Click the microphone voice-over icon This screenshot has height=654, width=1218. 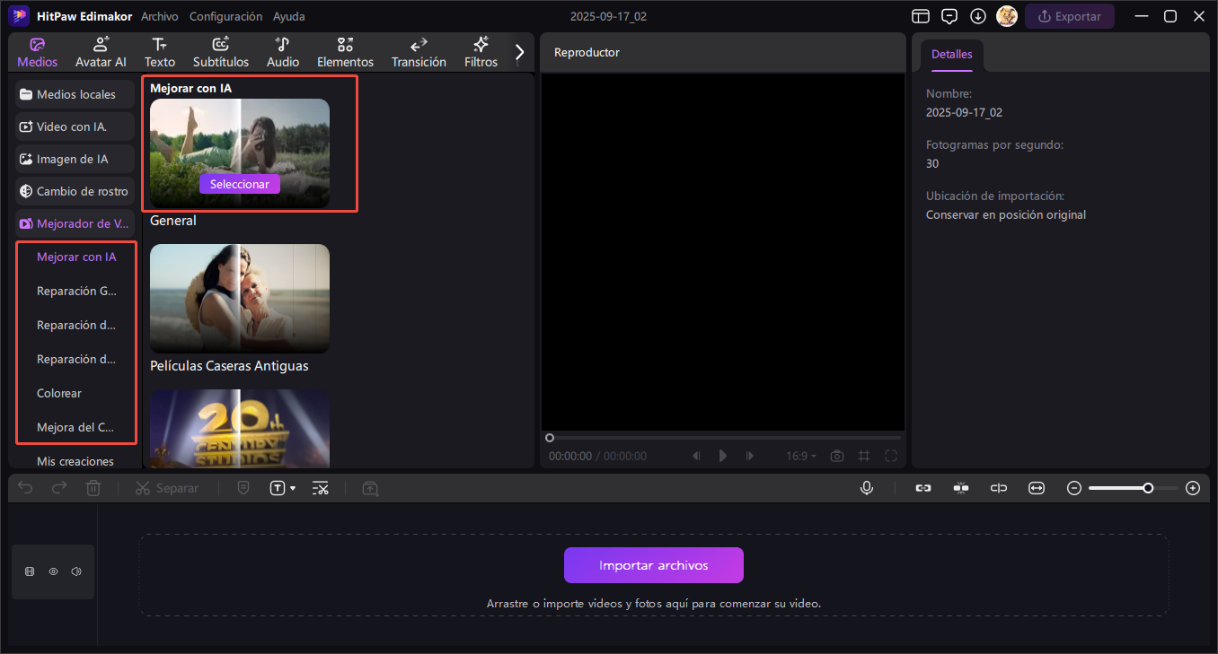click(x=866, y=488)
